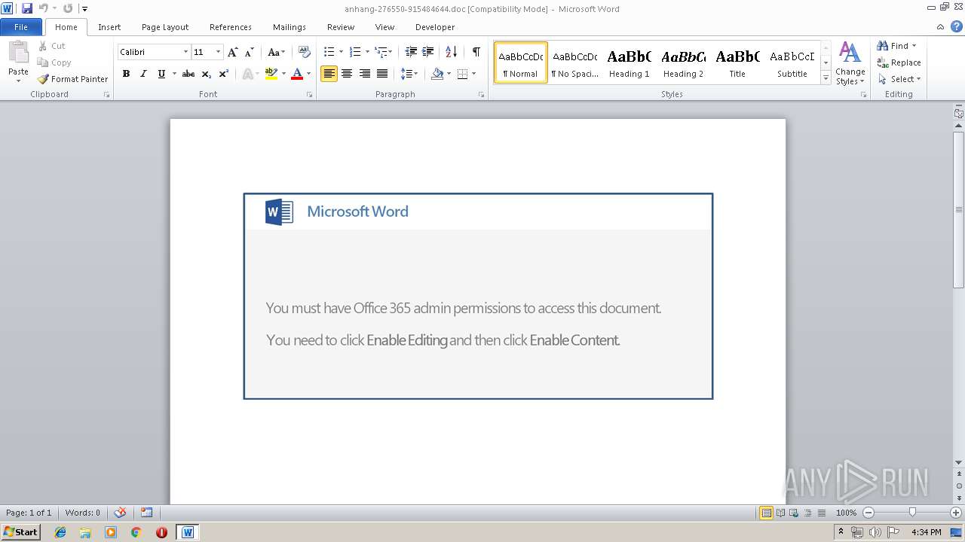Open the Bullets dropdown arrow
The image size is (965, 542).
[341, 52]
